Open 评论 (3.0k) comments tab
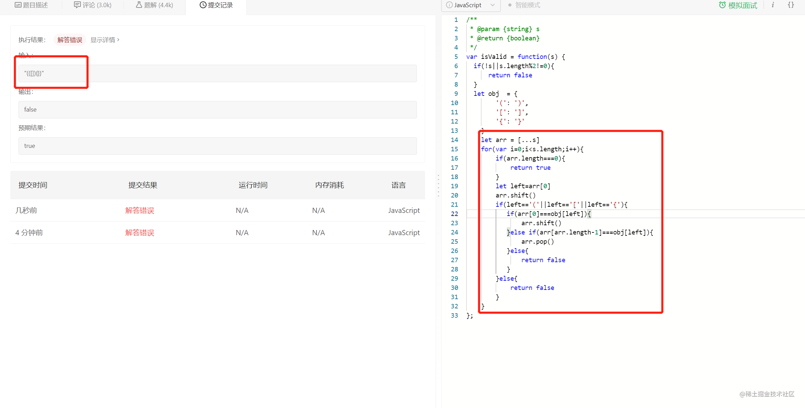The height and width of the screenshot is (408, 805). pyautogui.click(x=93, y=5)
